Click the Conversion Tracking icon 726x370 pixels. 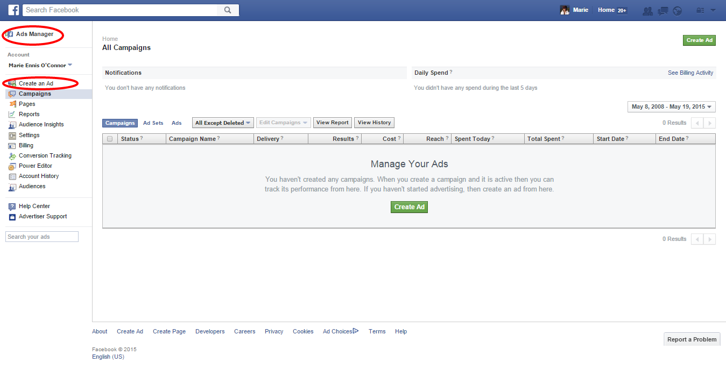(x=12, y=155)
